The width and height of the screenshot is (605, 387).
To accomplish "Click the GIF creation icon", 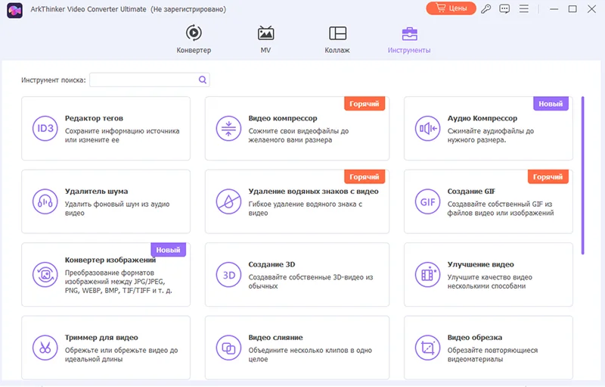I will tap(427, 201).
